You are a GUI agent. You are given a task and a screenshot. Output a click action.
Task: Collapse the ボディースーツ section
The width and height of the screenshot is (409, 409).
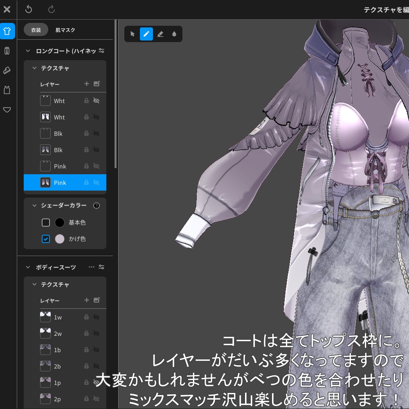27,267
